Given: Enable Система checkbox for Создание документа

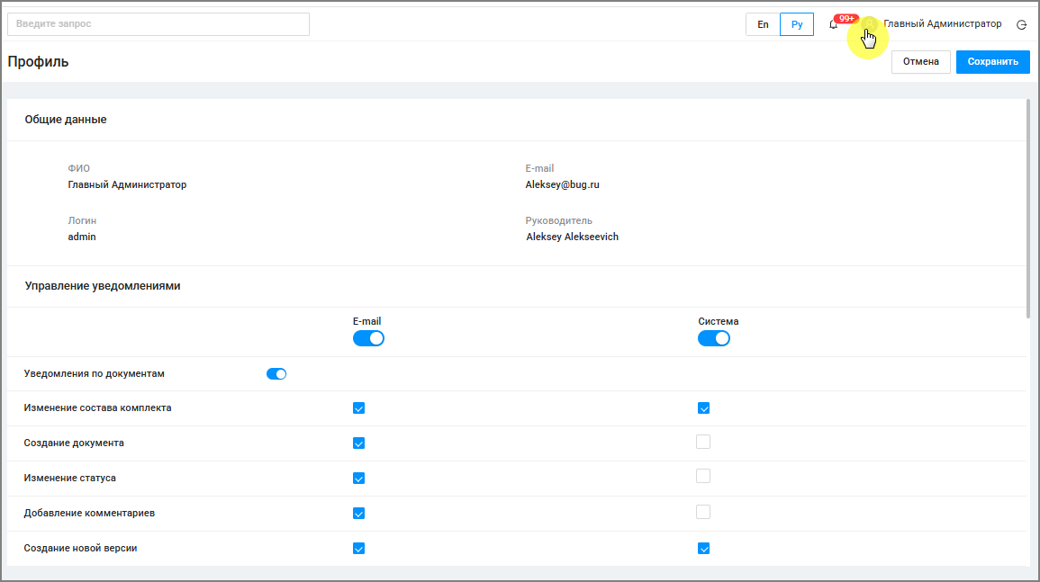Looking at the screenshot, I should [703, 442].
